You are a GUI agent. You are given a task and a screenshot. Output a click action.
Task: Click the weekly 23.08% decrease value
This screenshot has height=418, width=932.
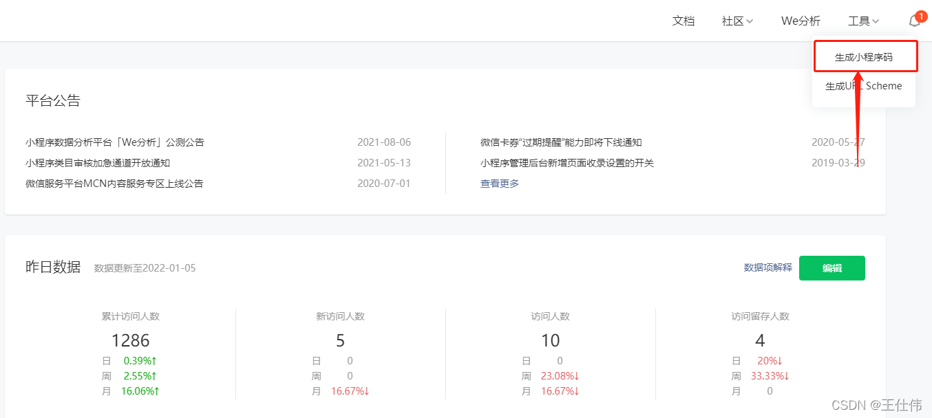[x=560, y=375]
